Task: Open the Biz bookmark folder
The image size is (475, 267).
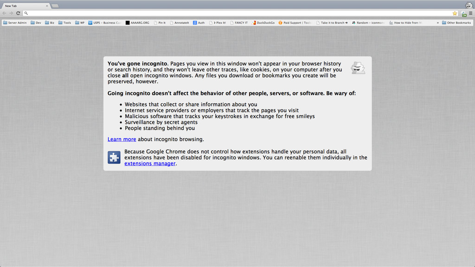Action: [50, 23]
